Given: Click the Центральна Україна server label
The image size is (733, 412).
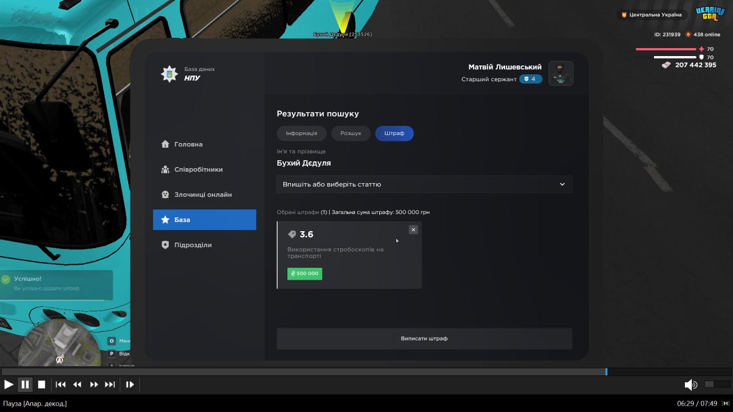Looking at the screenshot, I should [652, 15].
